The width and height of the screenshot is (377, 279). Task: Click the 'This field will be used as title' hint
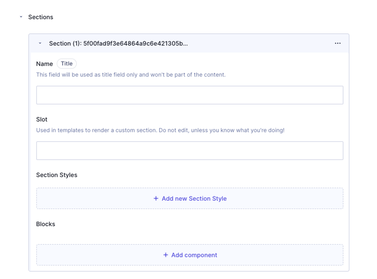pos(131,75)
